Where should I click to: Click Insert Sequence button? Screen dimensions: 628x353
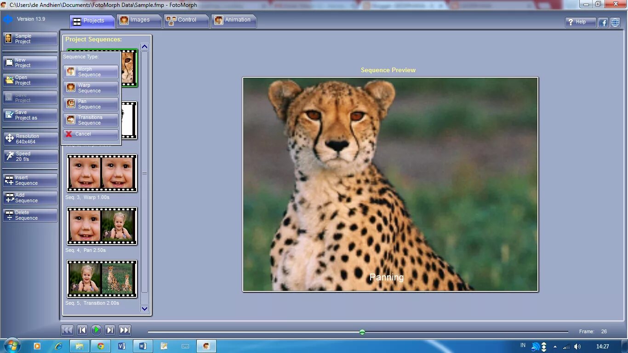pos(30,180)
